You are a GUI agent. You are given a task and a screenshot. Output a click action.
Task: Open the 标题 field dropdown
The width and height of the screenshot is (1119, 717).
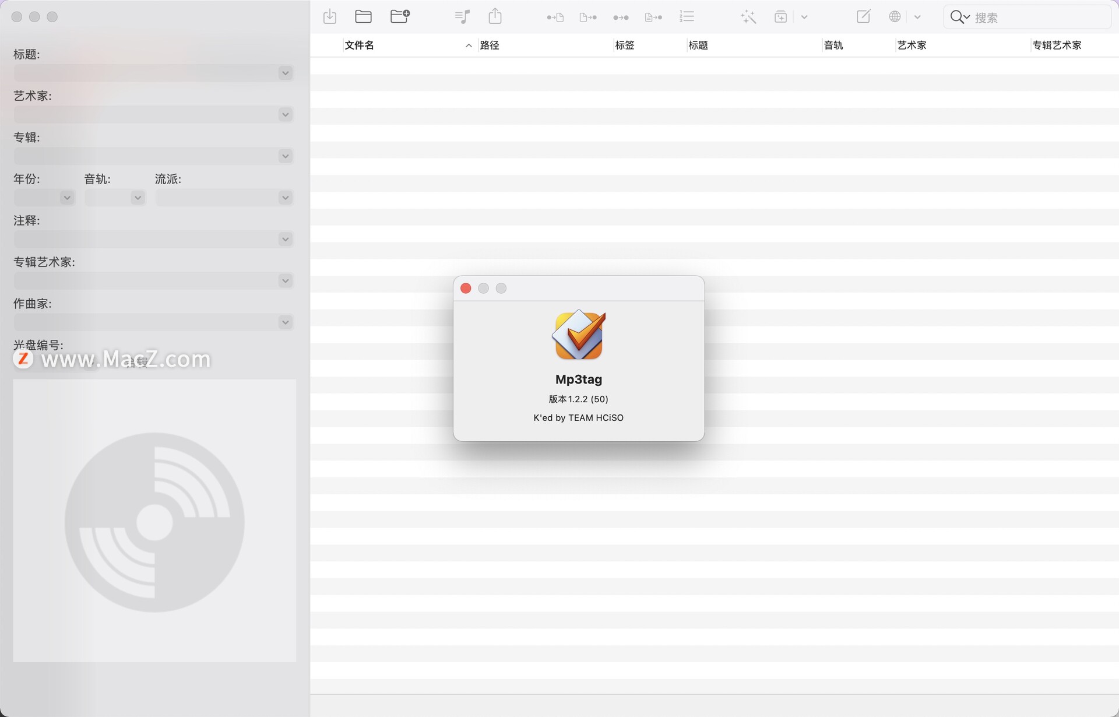(x=285, y=73)
